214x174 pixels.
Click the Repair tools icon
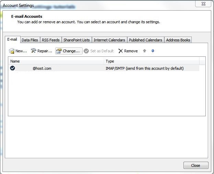pyautogui.click(x=34, y=51)
